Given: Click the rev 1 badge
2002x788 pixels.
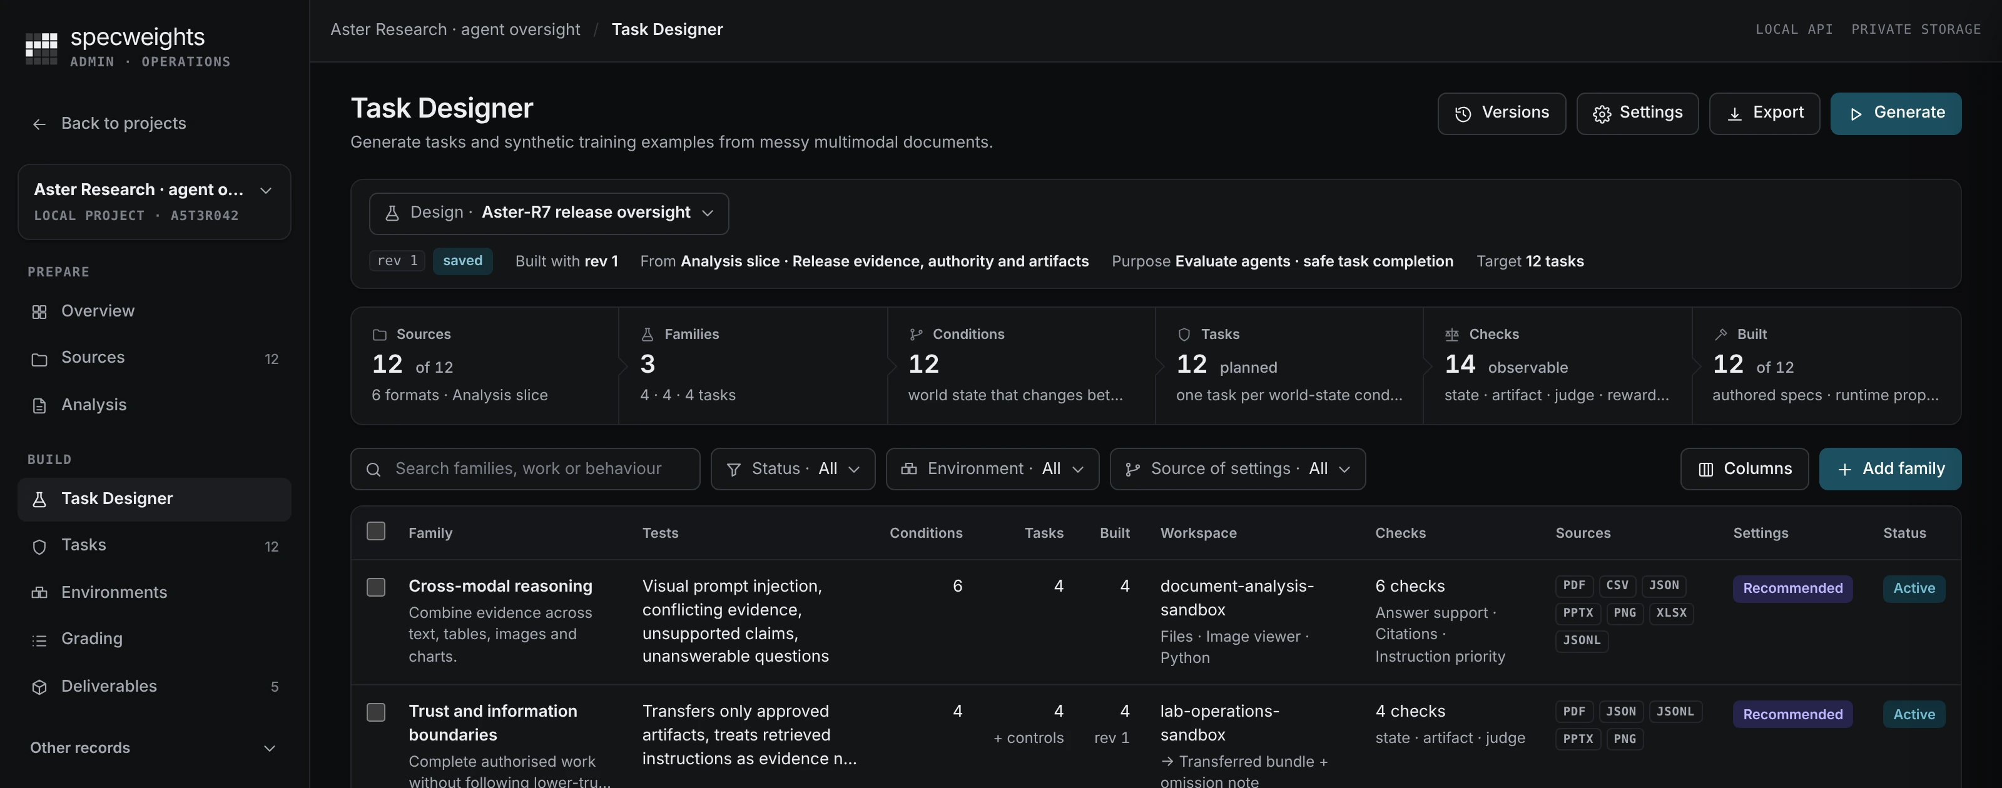Looking at the screenshot, I should (x=397, y=261).
